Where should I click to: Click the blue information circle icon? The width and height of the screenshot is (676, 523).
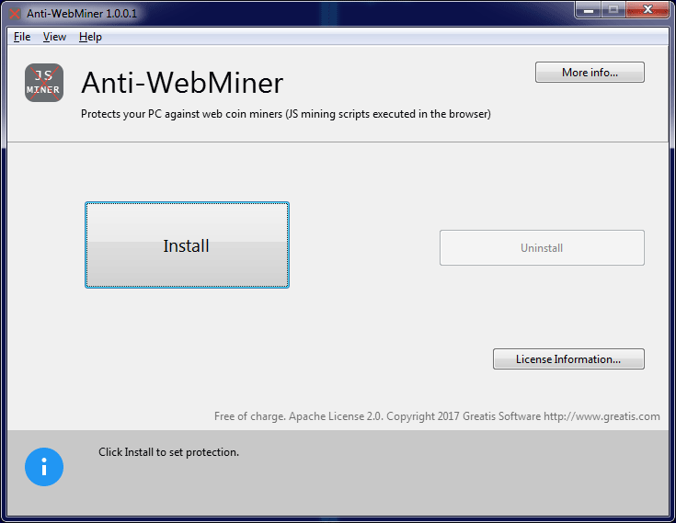click(44, 467)
